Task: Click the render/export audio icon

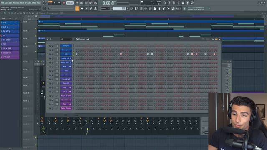Action: click(187, 3)
